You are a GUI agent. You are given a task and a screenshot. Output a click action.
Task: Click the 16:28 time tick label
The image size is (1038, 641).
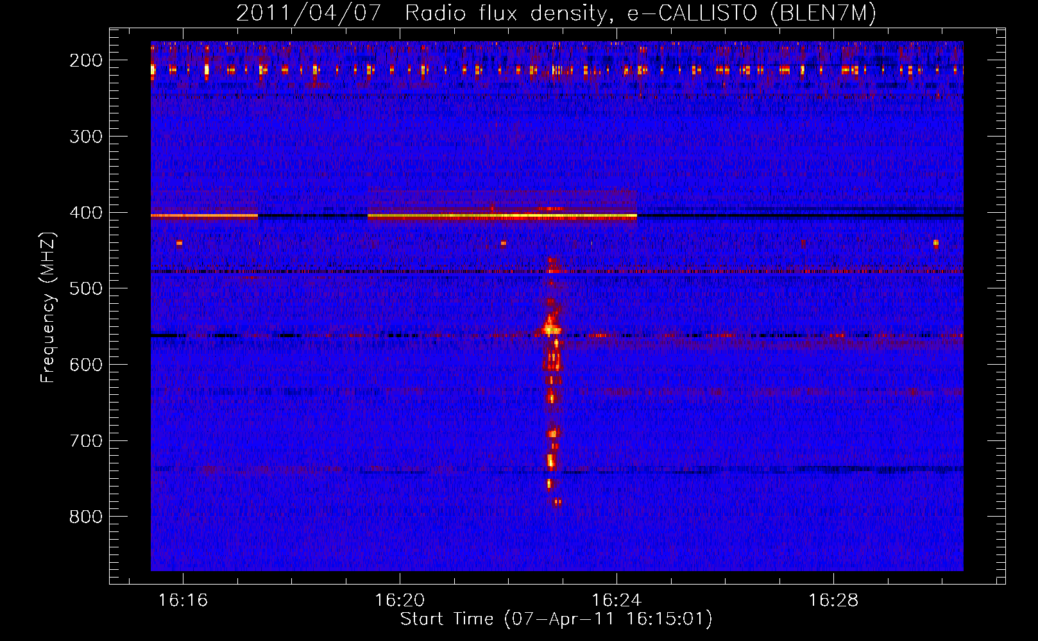click(833, 601)
